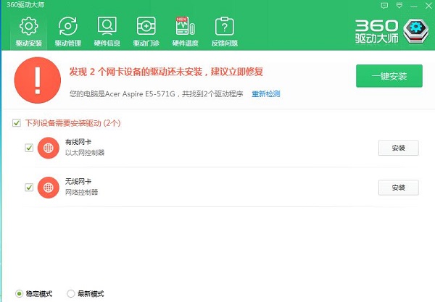Viewport: 435px width, 302px height.
Task: Click the 360驱动大师 logo icon
Action: (x=415, y=29)
